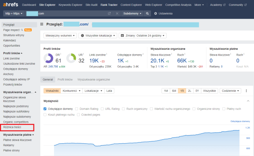This screenshot has height=156, width=254.
Task: Open Konkurenci dropdown
Action: (x=71, y=91)
